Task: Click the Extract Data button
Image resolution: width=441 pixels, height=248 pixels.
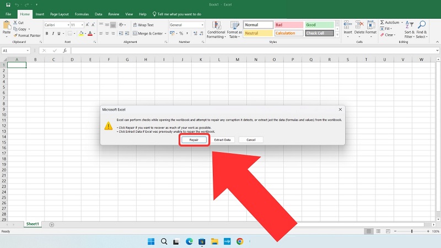Action: pyautogui.click(x=223, y=140)
